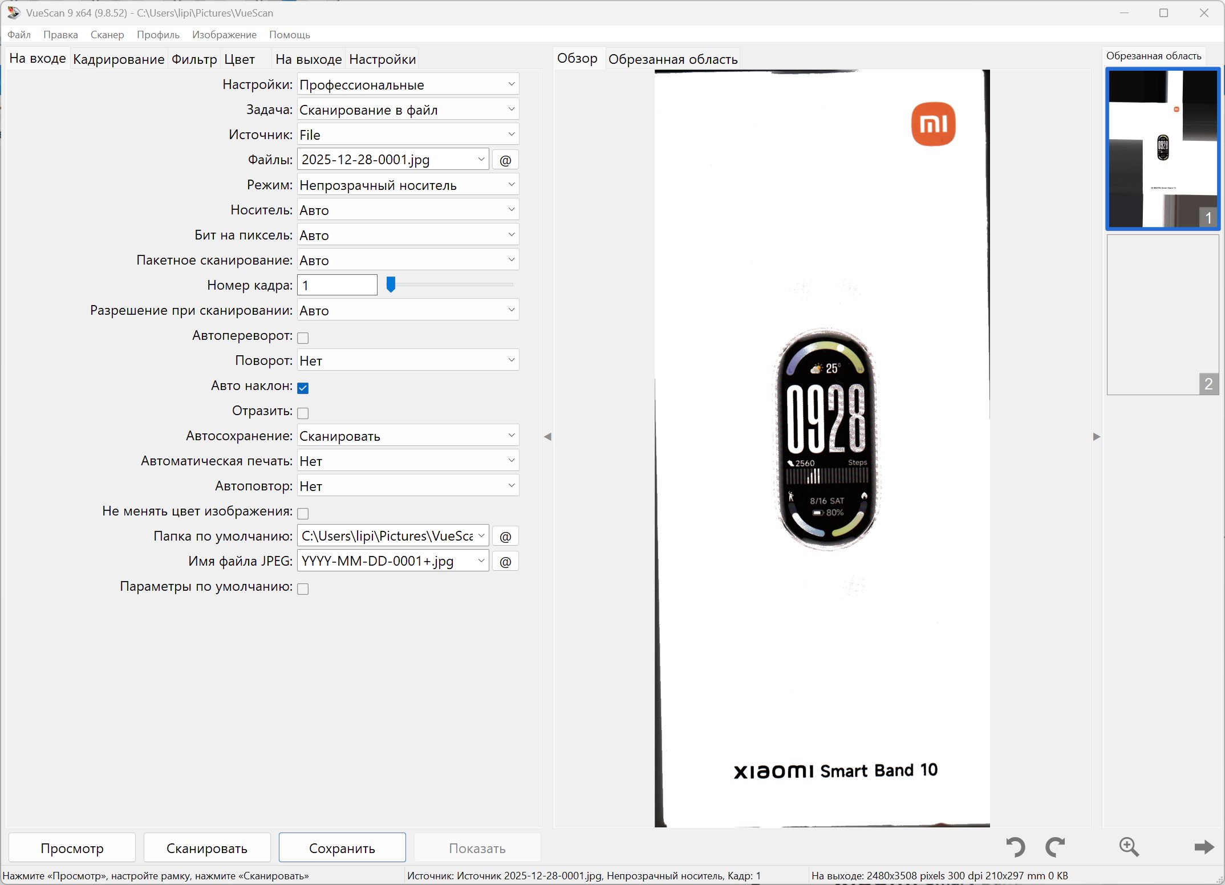Open the Автосохранение dropdown list
The width and height of the screenshot is (1225, 885).
pos(408,436)
